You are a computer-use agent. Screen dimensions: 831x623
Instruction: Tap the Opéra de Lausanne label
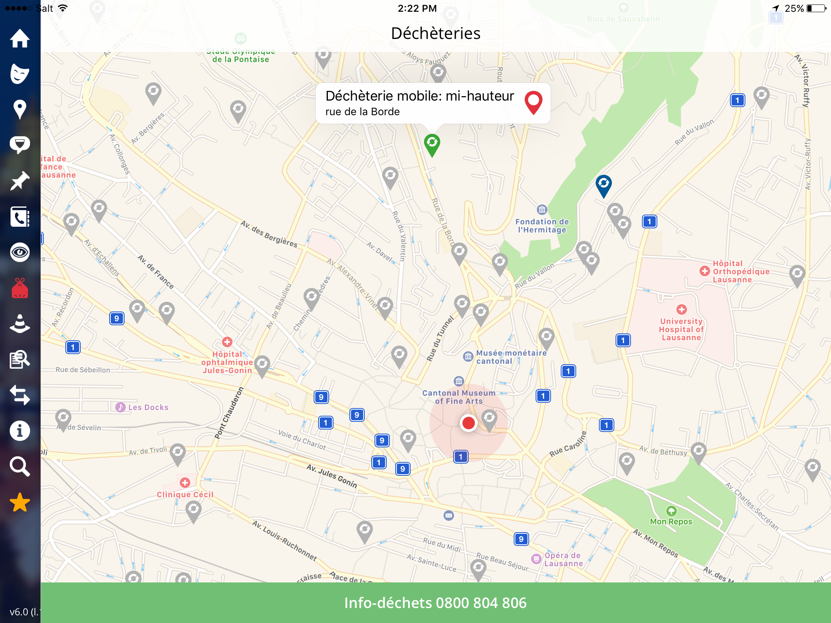564,559
